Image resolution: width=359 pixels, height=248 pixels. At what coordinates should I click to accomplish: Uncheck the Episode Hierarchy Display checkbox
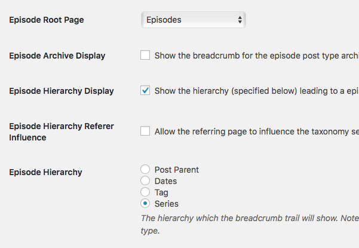[x=145, y=90]
